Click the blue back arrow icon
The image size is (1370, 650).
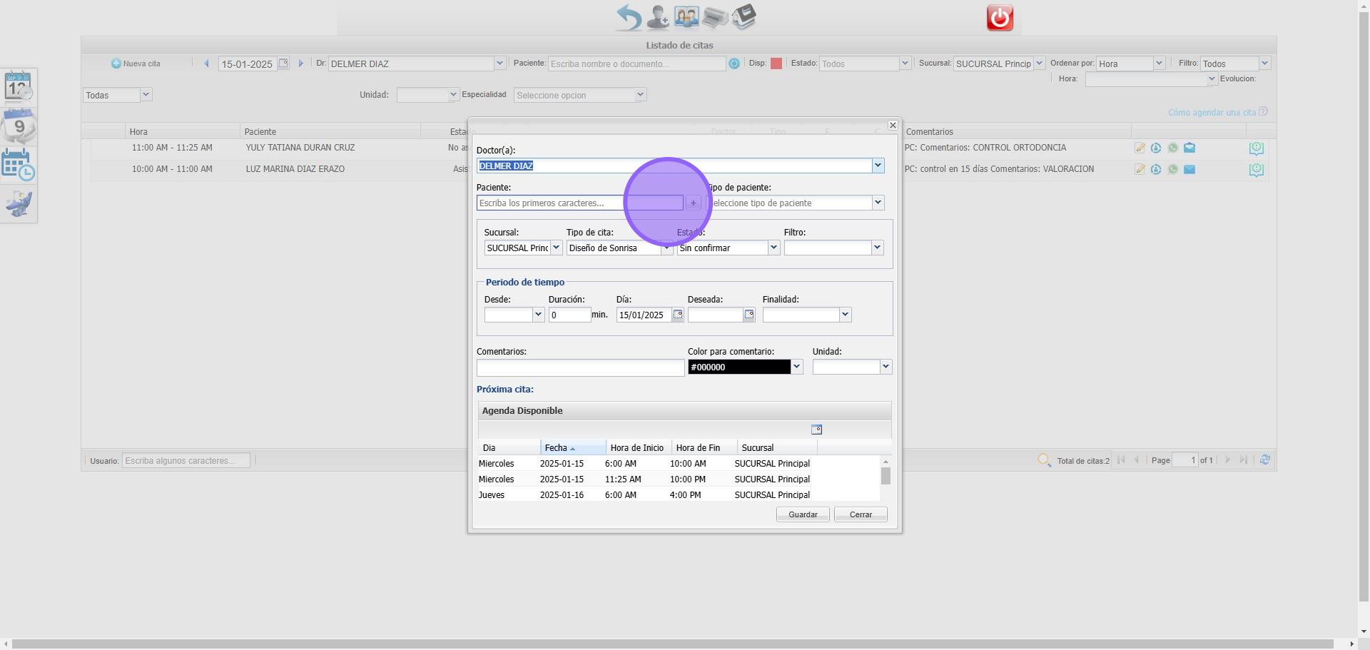(629, 17)
